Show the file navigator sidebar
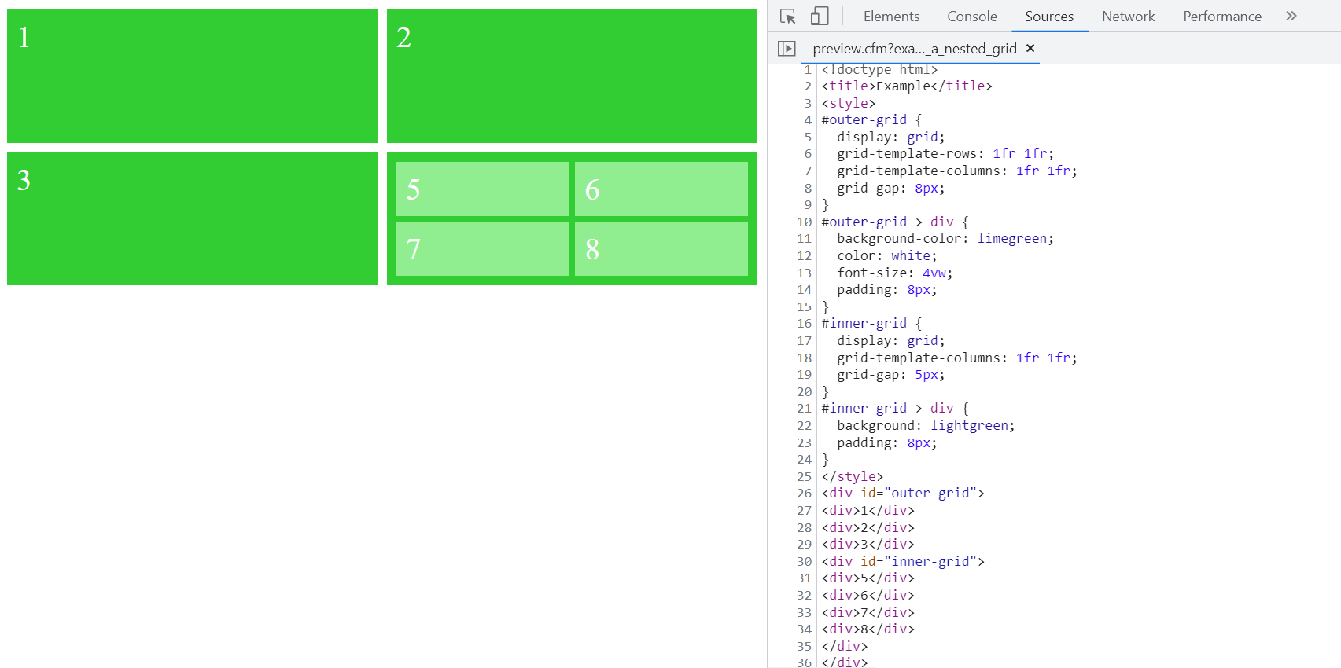Viewport: 1341px width, 668px height. pos(787,49)
